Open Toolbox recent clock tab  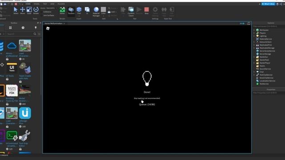tap(23, 28)
